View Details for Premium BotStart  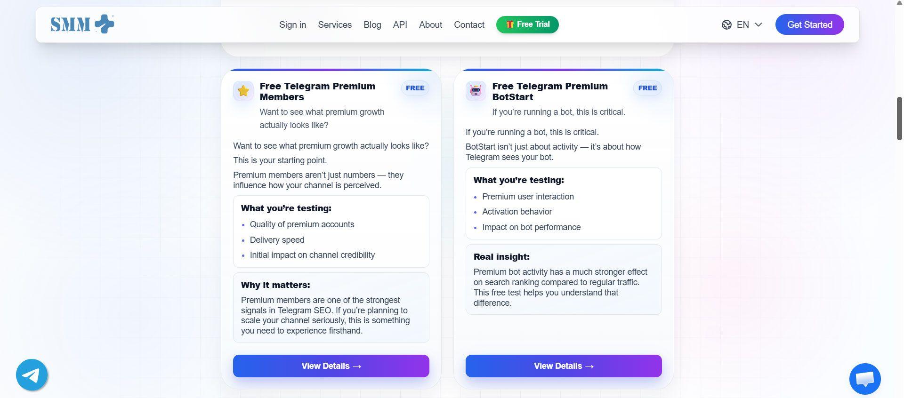[x=564, y=366]
